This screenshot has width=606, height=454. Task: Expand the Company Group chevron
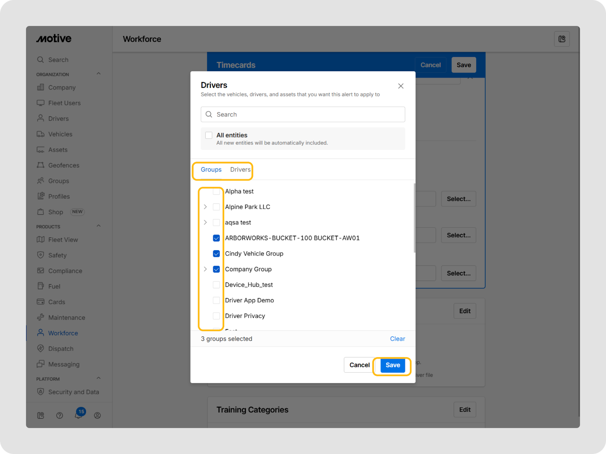click(x=205, y=269)
